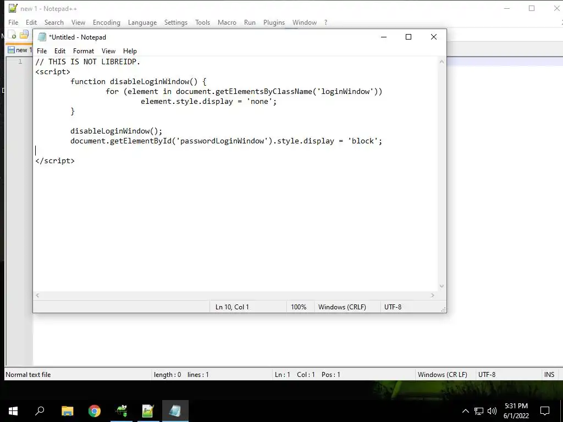Open Notepad++ Encoding menu
Viewport: 563px width, 422px height.
(x=107, y=22)
